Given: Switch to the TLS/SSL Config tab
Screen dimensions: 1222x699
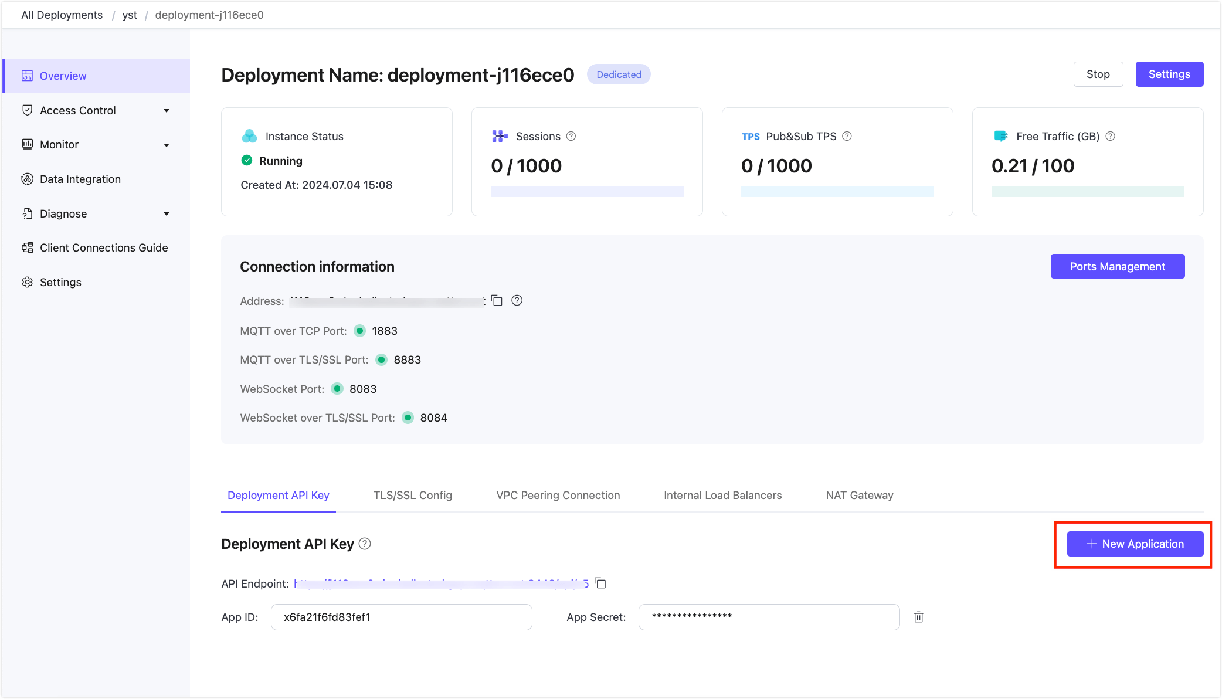Looking at the screenshot, I should coord(412,495).
